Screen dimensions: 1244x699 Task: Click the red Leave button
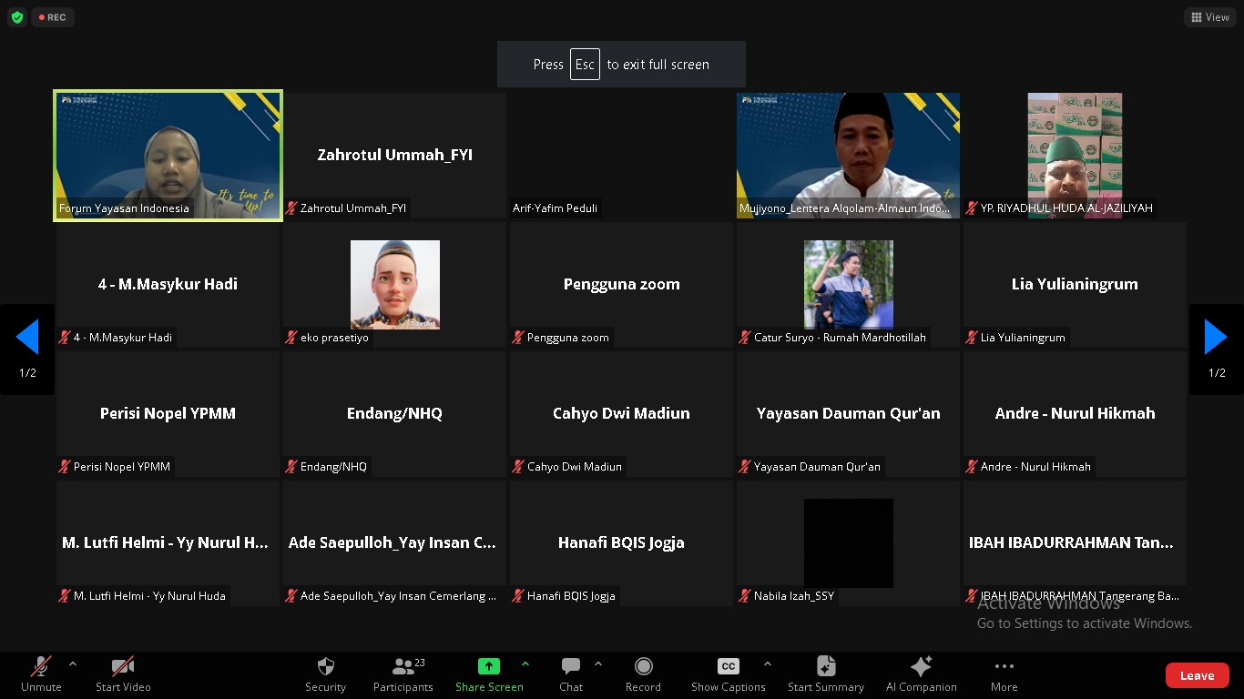coord(1197,675)
